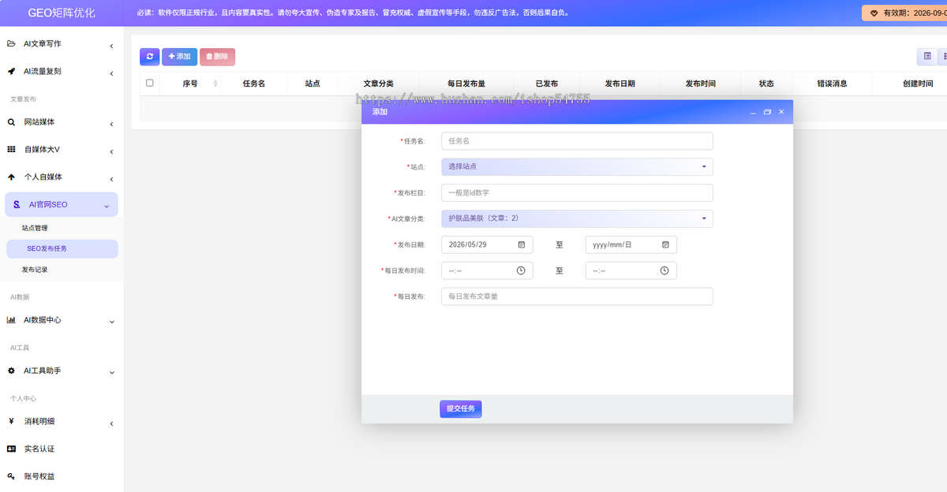Click the GEO矩阵优化 logo title

click(x=62, y=13)
